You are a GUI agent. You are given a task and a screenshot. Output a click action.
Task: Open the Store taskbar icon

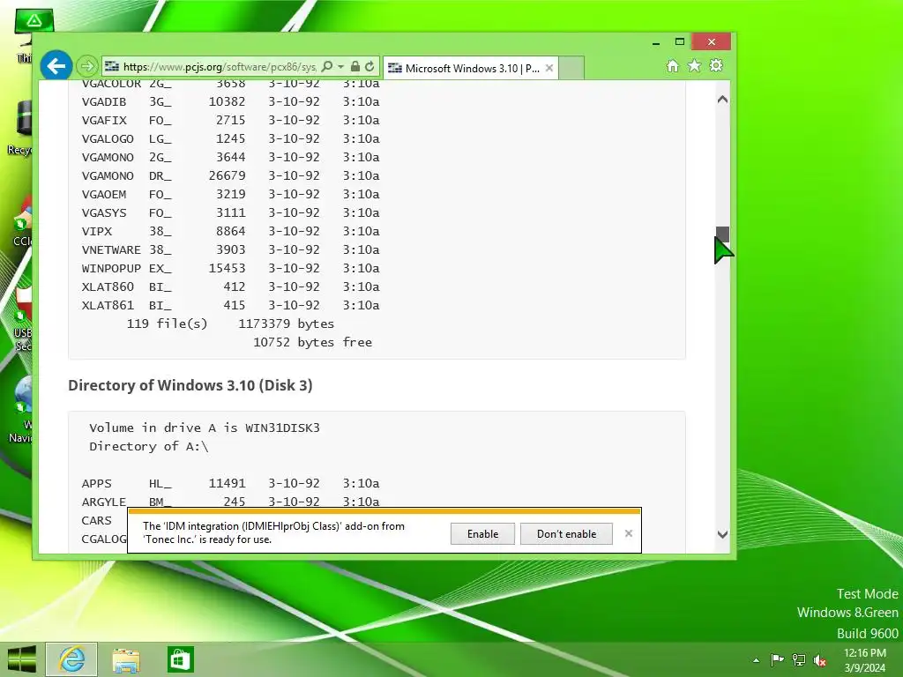(x=180, y=659)
